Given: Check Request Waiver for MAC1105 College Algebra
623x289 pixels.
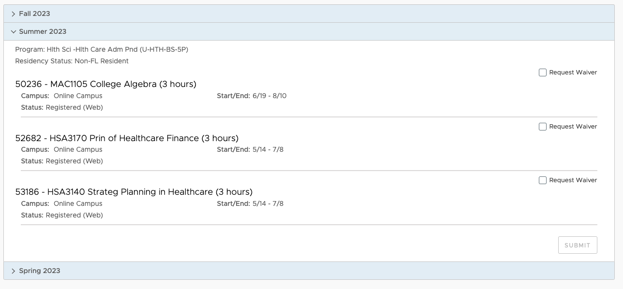Looking at the screenshot, I should tap(543, 72).
